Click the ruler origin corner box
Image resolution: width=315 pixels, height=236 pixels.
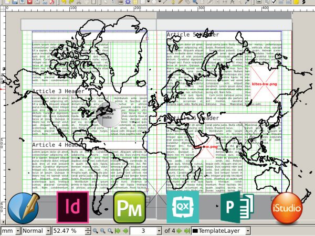click(x=3, y=8)
